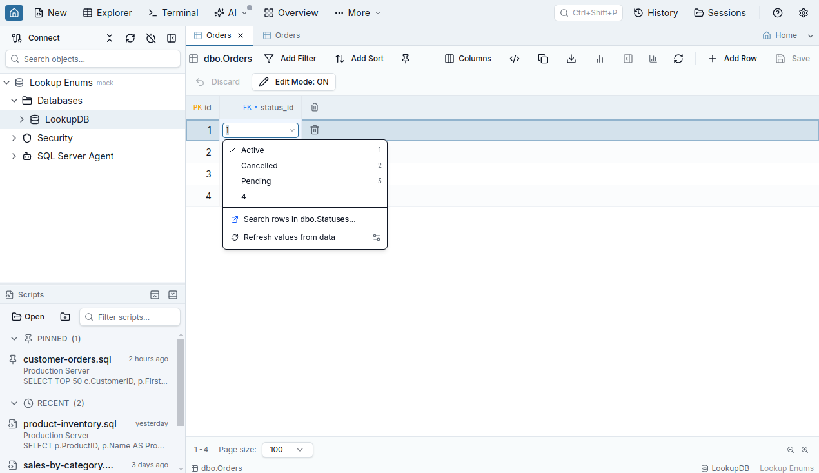Collapse the Lookup Enums server node
This screenshot has height=473, width=819.
click(6, 83)
